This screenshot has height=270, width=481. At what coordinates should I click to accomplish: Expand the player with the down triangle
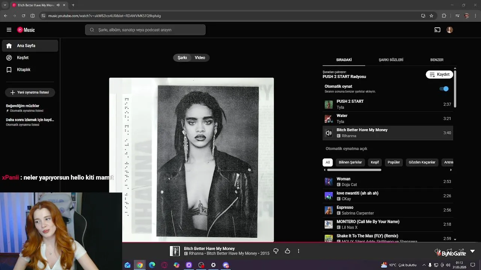coord(472,251)
